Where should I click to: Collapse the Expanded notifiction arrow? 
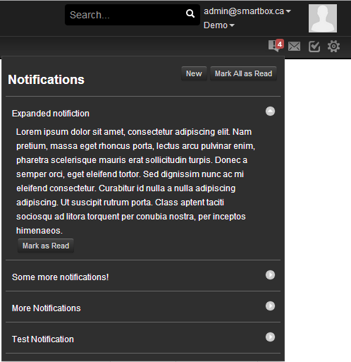[x=270, y=111]
